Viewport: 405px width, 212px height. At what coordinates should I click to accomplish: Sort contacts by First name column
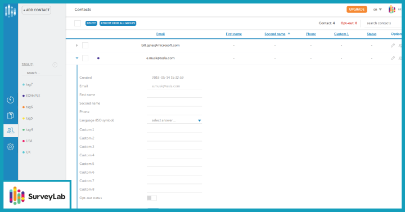234,34
